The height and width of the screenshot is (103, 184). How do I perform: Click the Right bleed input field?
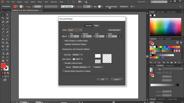[x=112, y=36]
